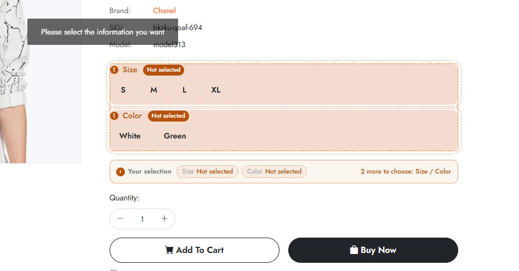The image size is (519, 271).
Task: Decrease quantity with minus icon
Action: point(121,219)
